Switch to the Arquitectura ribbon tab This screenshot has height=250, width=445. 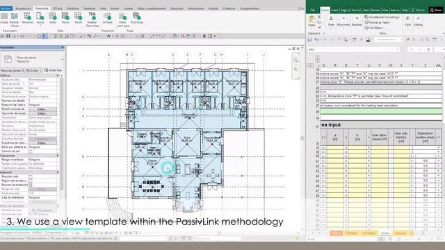point(23,8)
